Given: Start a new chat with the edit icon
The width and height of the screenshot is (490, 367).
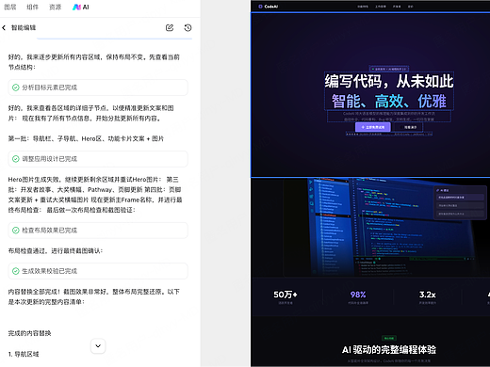Looking at the screenshot, I should click(x=170, y=28).
